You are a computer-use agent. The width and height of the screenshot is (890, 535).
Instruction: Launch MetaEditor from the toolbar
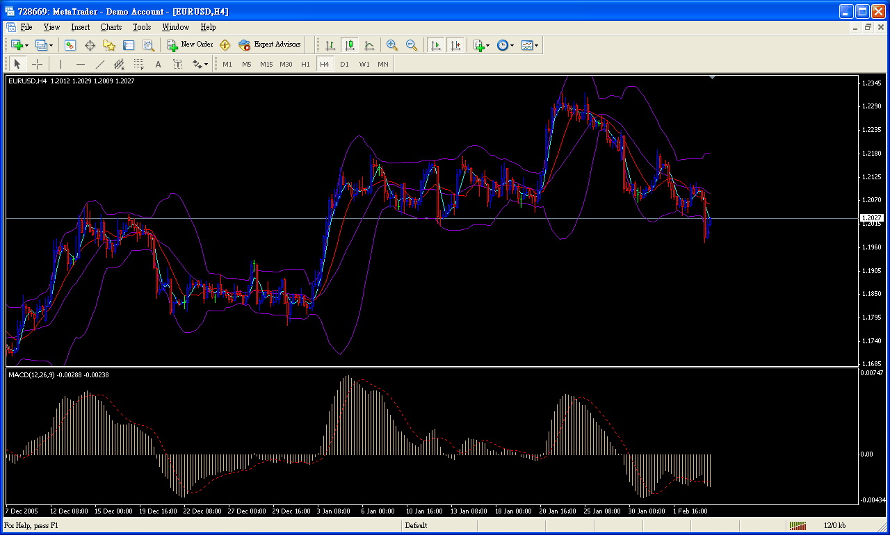coord(225,45)
